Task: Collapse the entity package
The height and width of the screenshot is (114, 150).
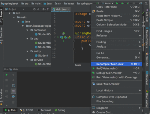Action: pos(27,51)
